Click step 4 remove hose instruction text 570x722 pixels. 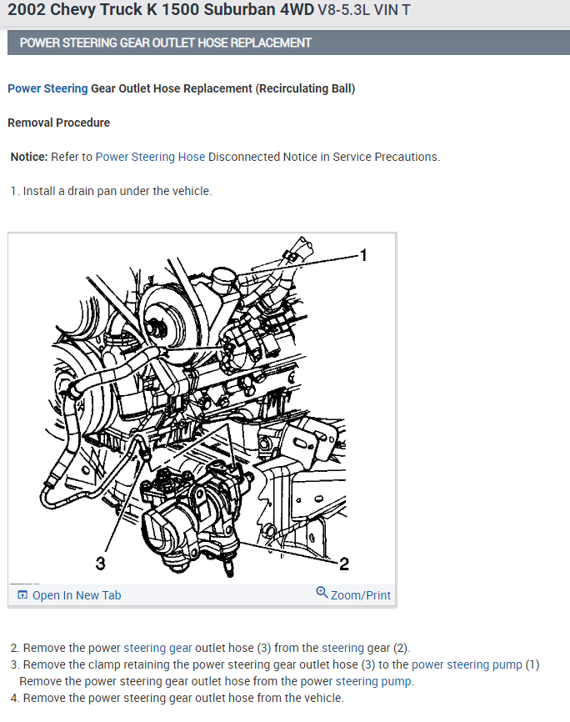[177, 698]
